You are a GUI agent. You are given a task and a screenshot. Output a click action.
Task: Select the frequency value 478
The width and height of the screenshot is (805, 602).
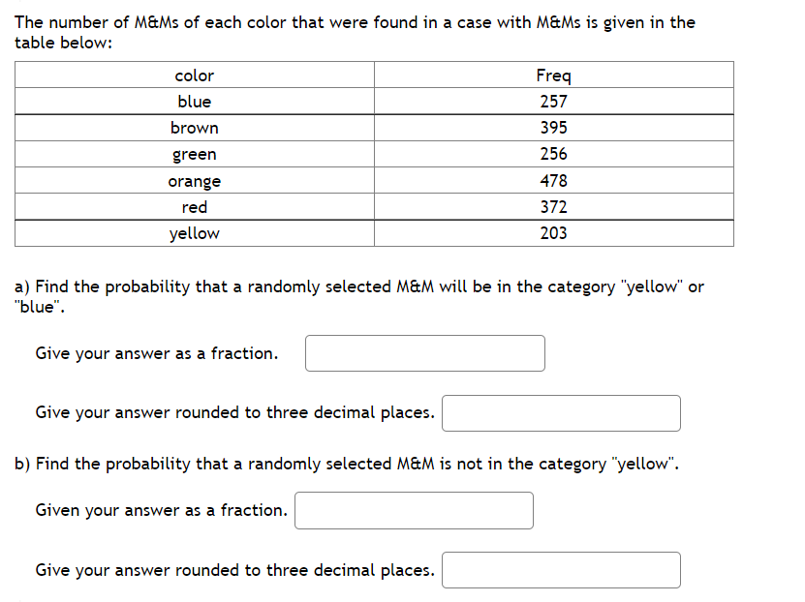tap(553, 180)
